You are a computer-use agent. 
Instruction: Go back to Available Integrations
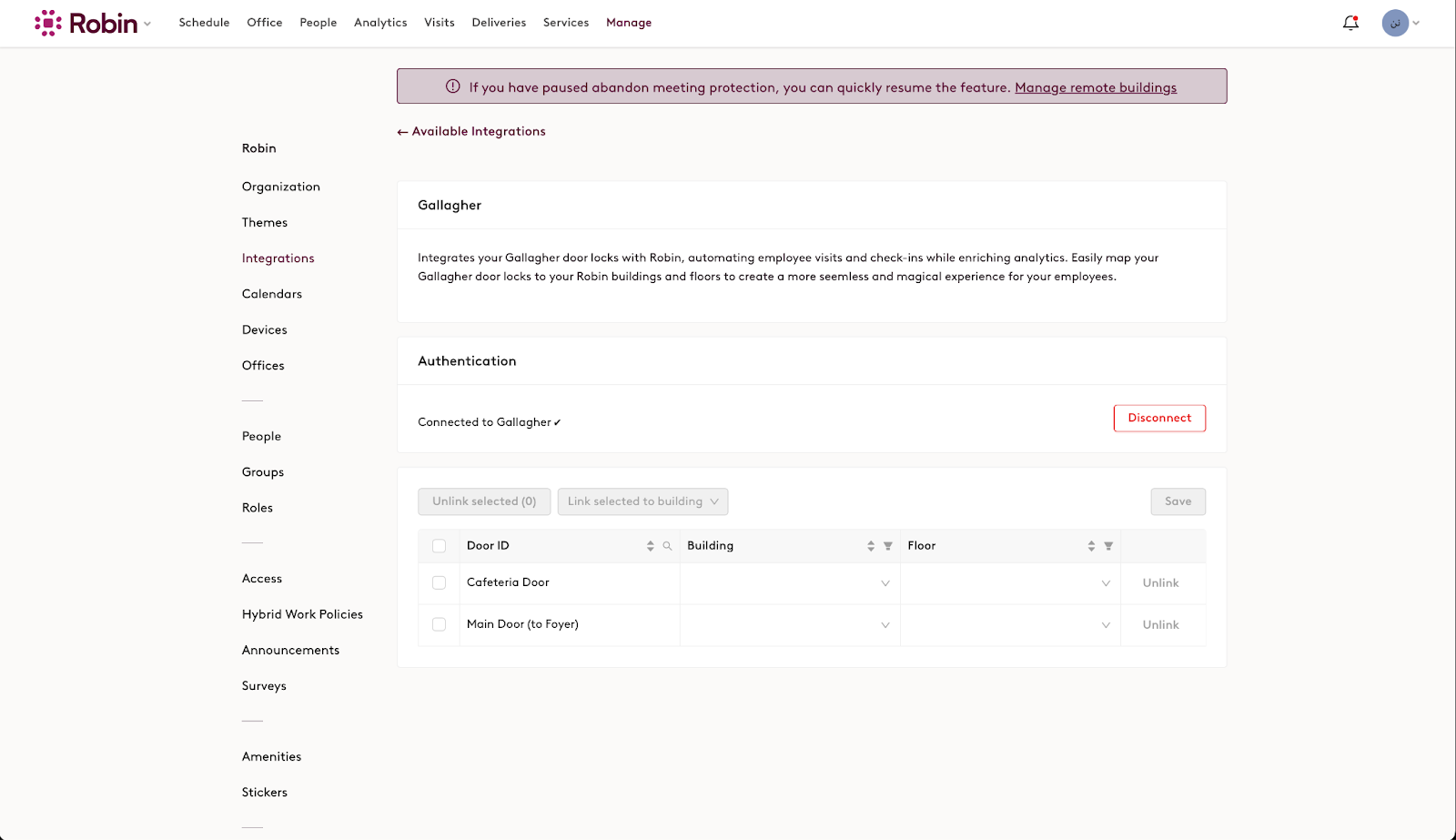point(471,131)
